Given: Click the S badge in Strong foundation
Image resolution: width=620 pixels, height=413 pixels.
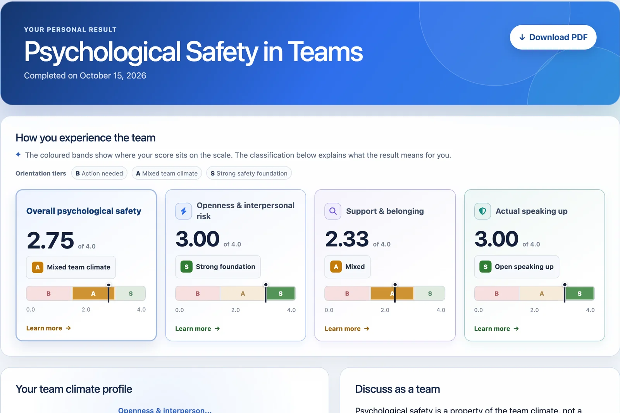Looking at the screenshot, I should click(x=186, y=267).
